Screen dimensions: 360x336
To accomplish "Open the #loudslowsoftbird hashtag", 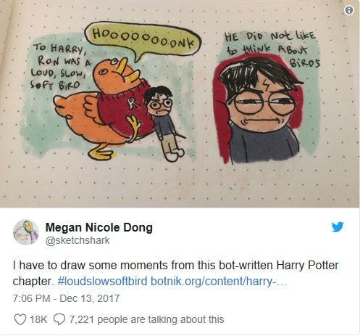I will coord(103,281).
